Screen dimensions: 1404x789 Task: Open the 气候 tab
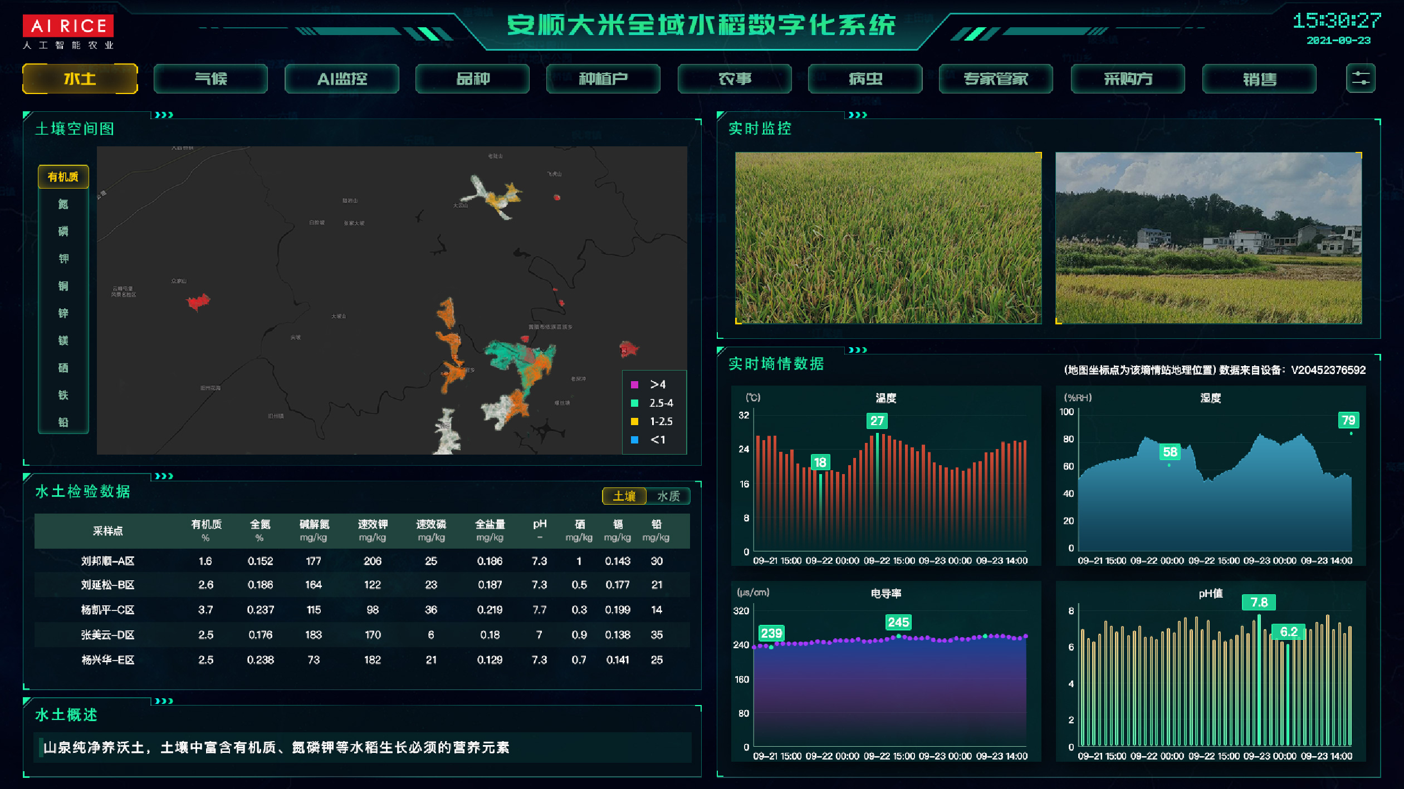tap(211, 79)
